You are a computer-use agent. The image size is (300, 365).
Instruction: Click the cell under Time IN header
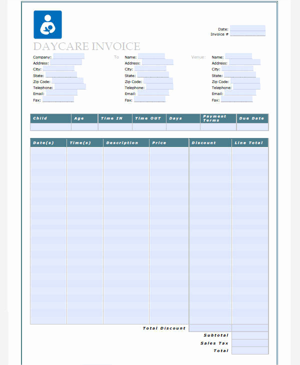115,126
